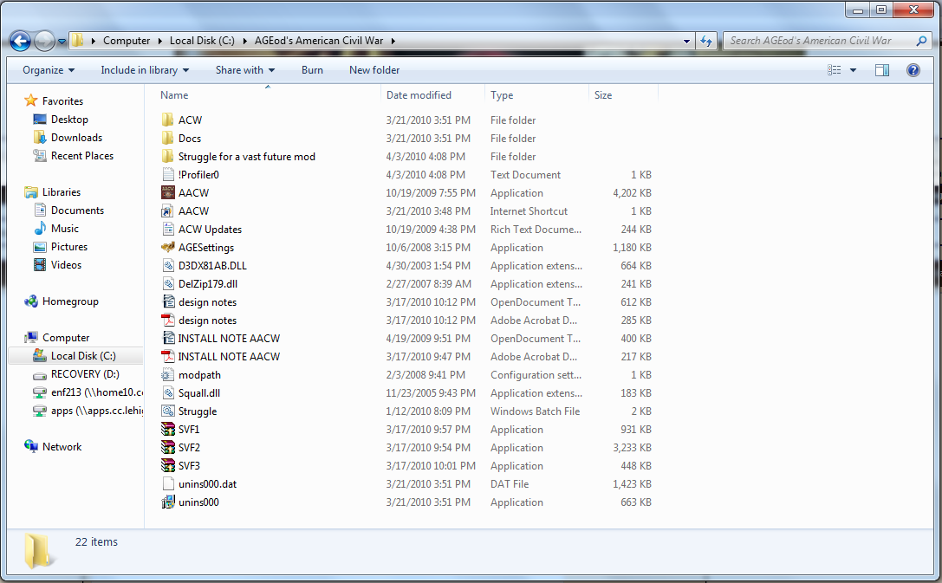
Task: Select the Struggle Windows batch file
Action: (x=197, y=411)
